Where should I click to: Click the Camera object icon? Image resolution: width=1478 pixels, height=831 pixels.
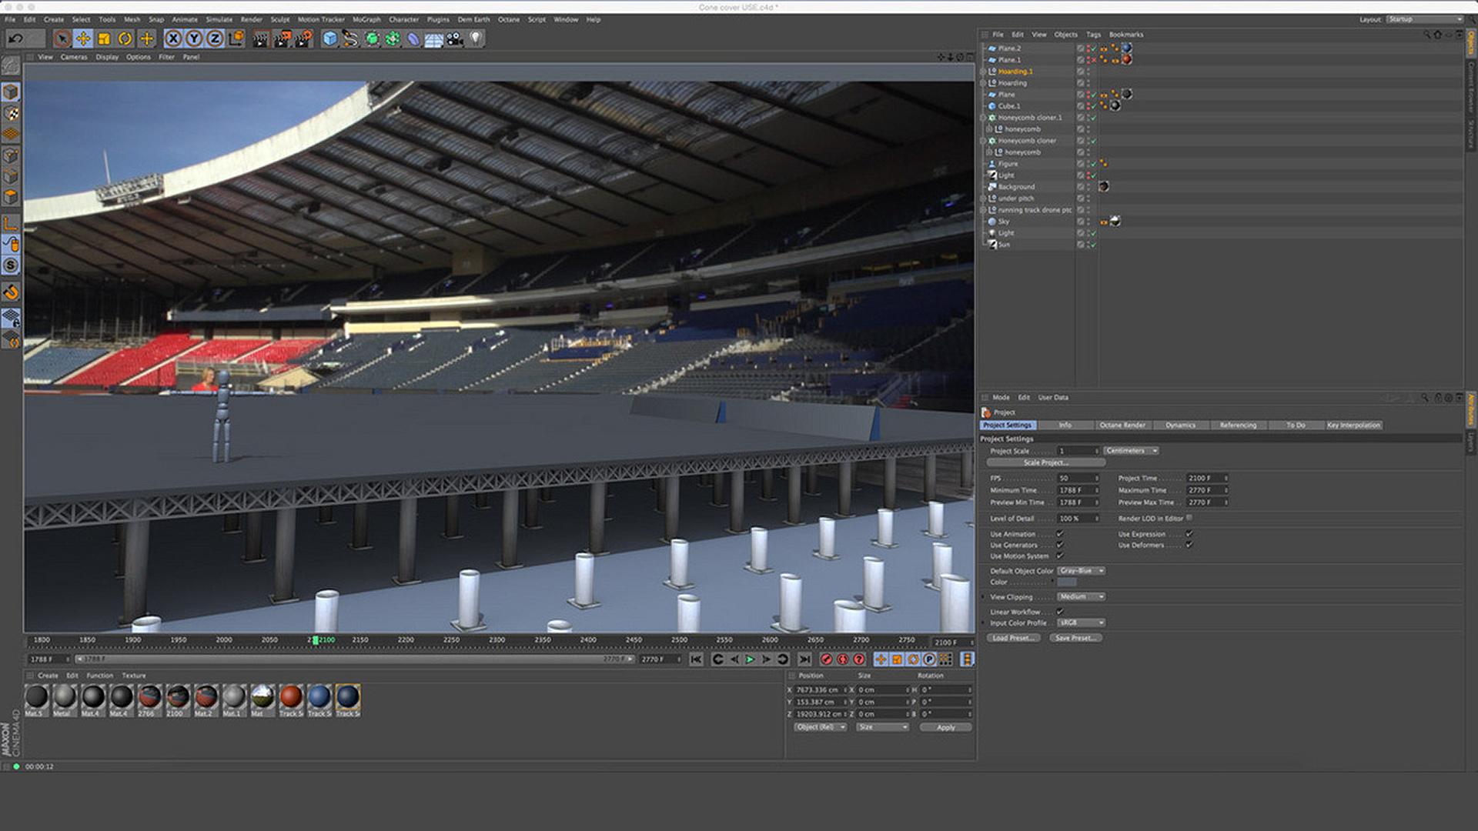[455, 38]
